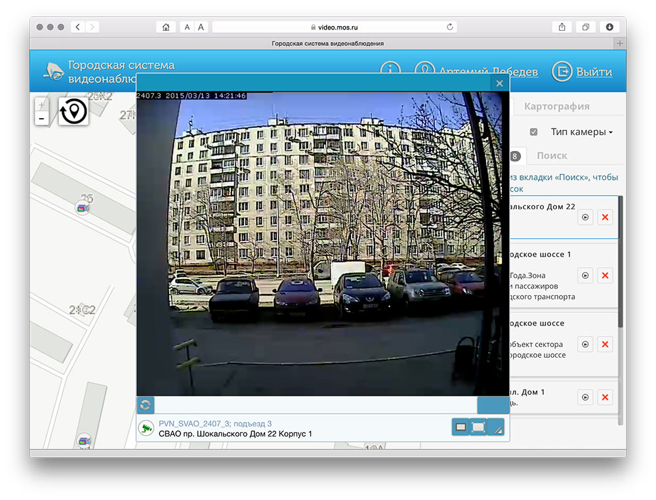The height and width of the screenshot is (500, 656).
Task: Switch video player to small size
Action: (461, 427)
